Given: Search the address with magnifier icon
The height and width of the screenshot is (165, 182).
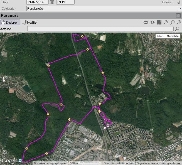Looking at the screenshot, I should pyautogui.click(x=177, y=29).
